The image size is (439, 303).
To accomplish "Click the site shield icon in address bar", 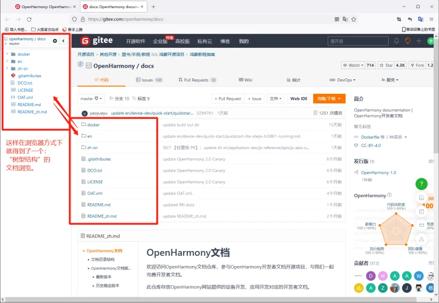I will point(74,19).
